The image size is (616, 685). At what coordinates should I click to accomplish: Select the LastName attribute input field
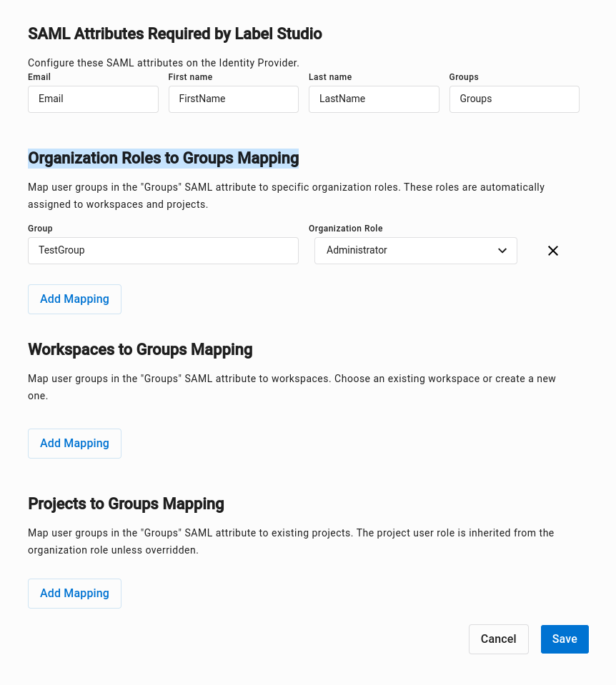[x=374, y=99]
